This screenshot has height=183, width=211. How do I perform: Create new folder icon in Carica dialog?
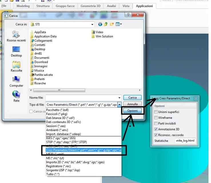tap(112, 24)
